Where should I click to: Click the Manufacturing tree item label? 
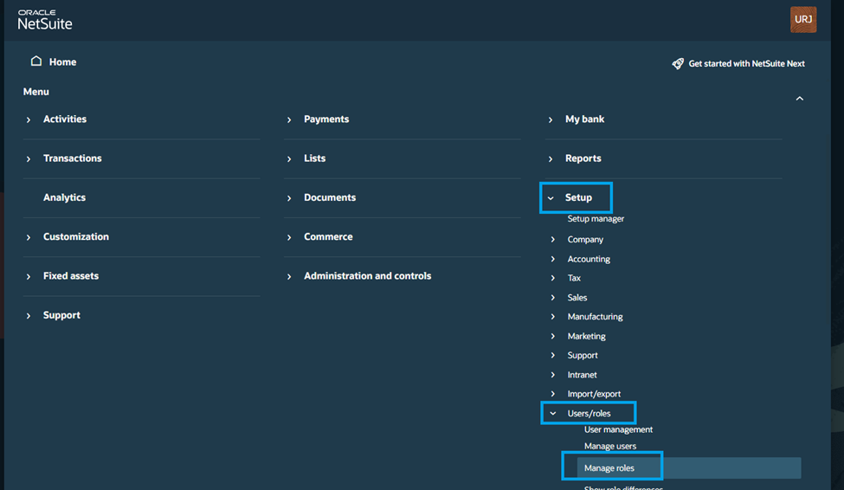click(x=595, y=317)
